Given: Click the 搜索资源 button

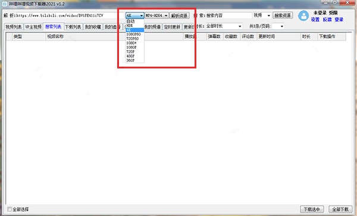Looking at the screenshot, I should point(283,15).
